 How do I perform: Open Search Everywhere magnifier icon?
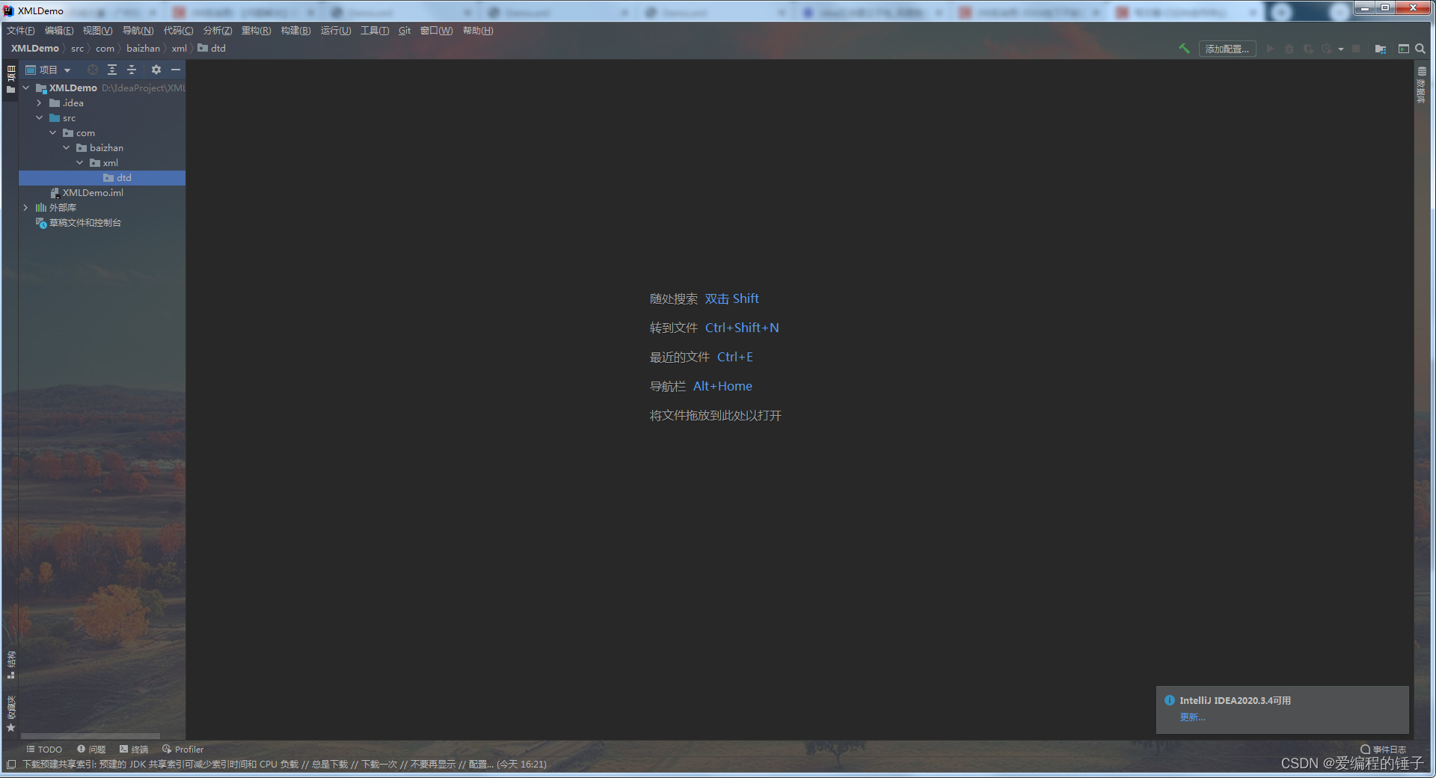1420,49
